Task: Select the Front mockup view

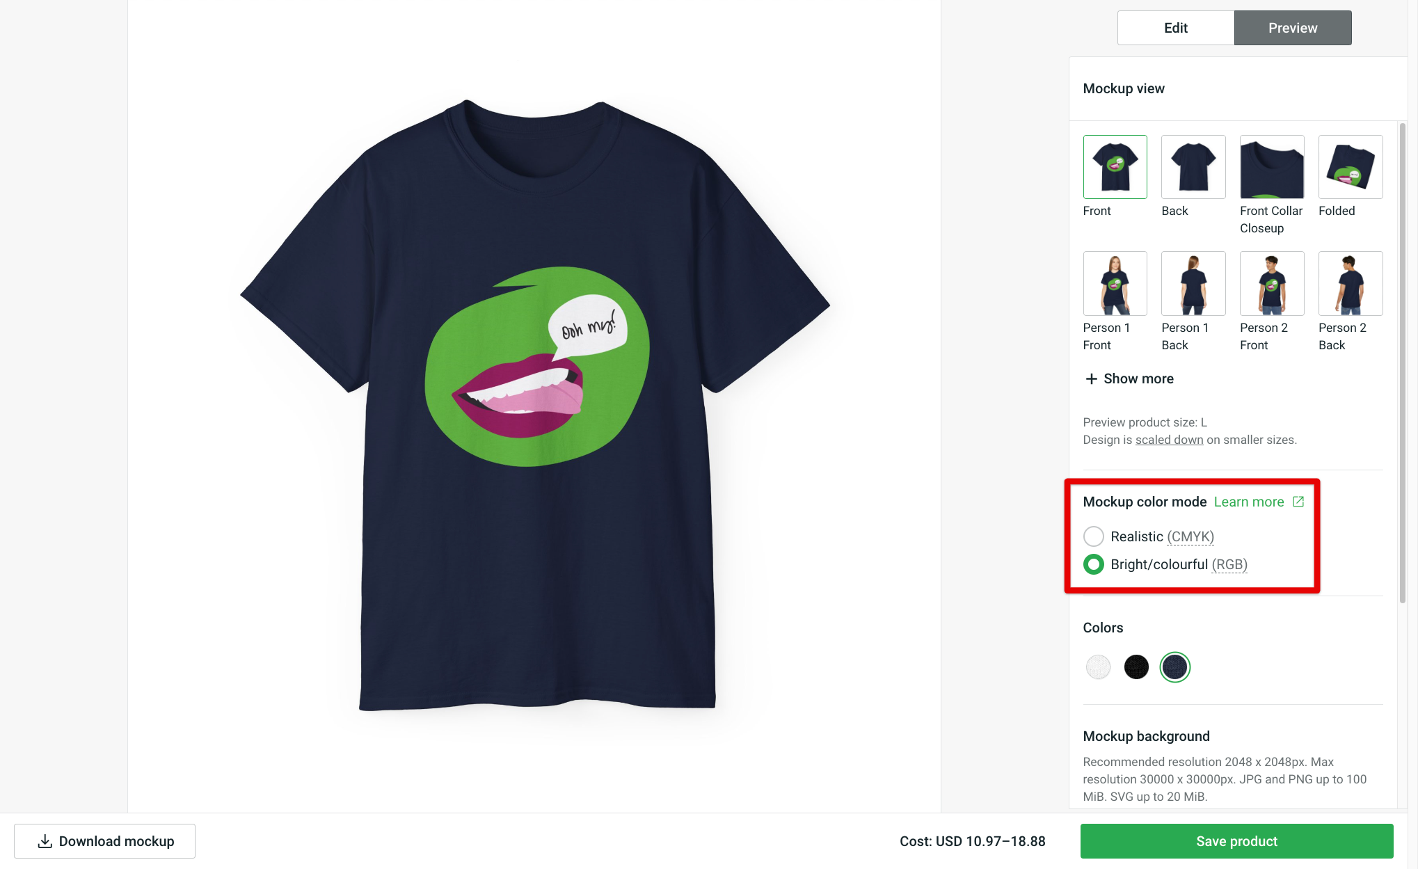Action: coord(1115,166)
